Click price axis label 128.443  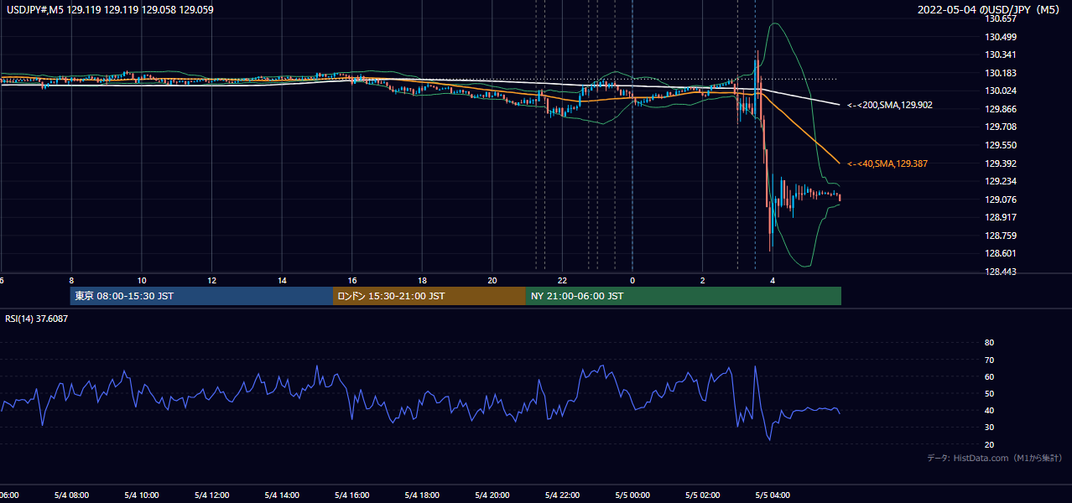click(x=1002, y=272)
